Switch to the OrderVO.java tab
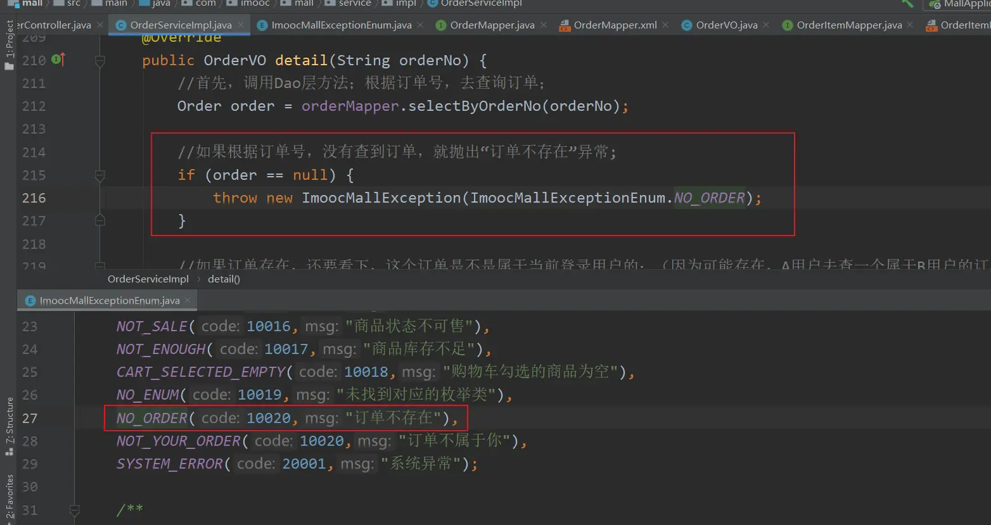The image size is (991, 525). [726, 25]
